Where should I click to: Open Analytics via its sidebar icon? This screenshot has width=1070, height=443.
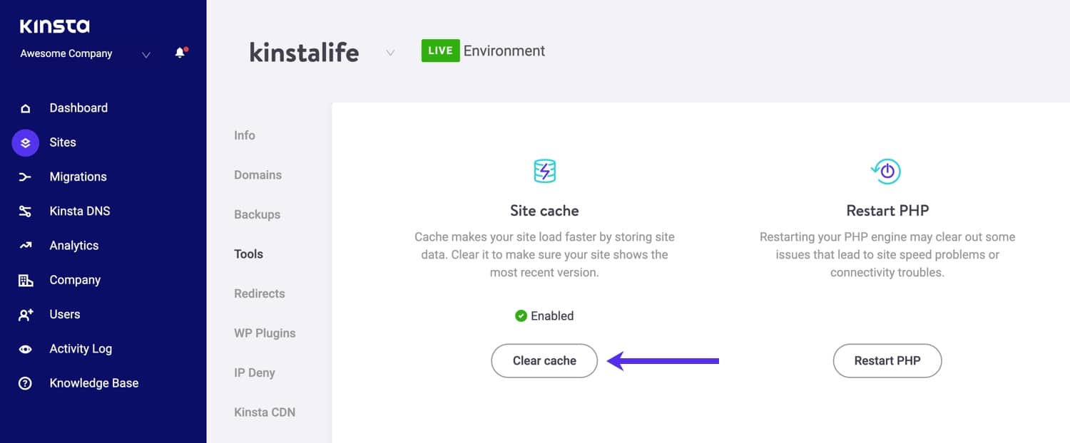(26, 245)
